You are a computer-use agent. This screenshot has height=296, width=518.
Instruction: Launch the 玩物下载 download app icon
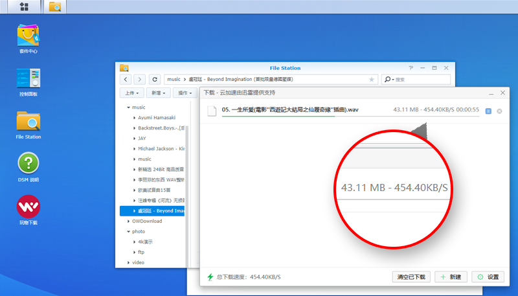28,210
